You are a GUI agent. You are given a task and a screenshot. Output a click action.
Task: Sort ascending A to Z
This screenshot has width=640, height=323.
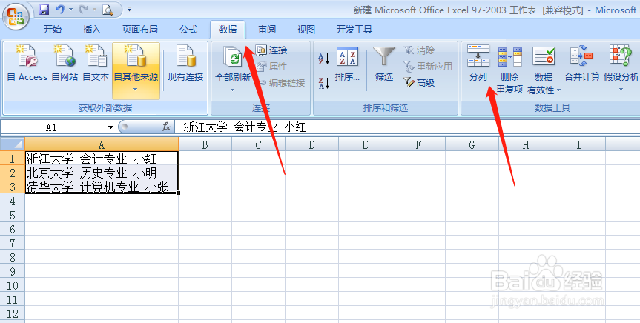[x=323, y=59]
